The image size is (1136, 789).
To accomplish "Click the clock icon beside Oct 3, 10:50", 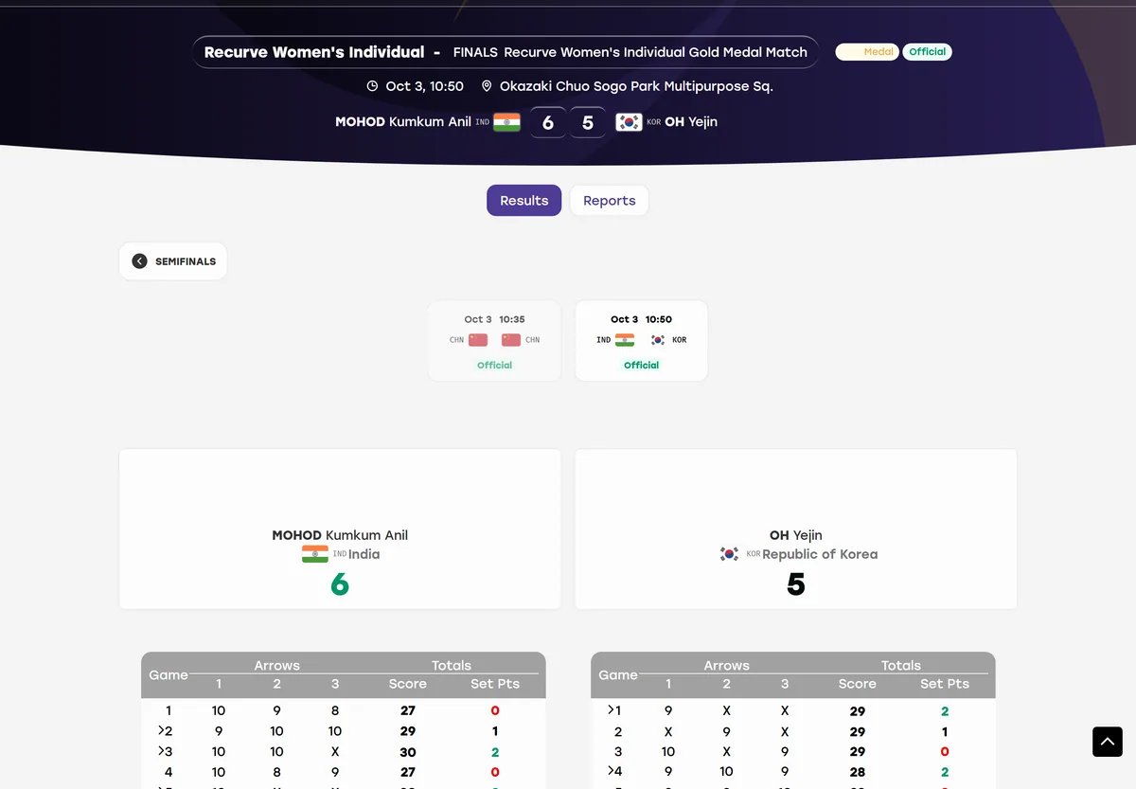I will point(373,86).
